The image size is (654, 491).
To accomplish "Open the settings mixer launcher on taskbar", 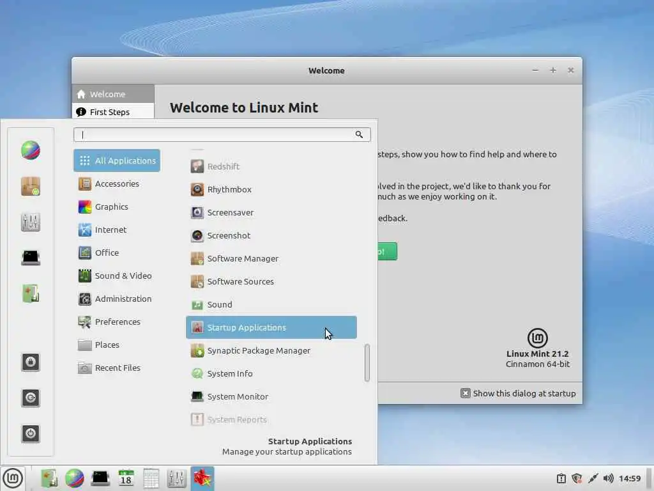I will [x=176, y=478].
